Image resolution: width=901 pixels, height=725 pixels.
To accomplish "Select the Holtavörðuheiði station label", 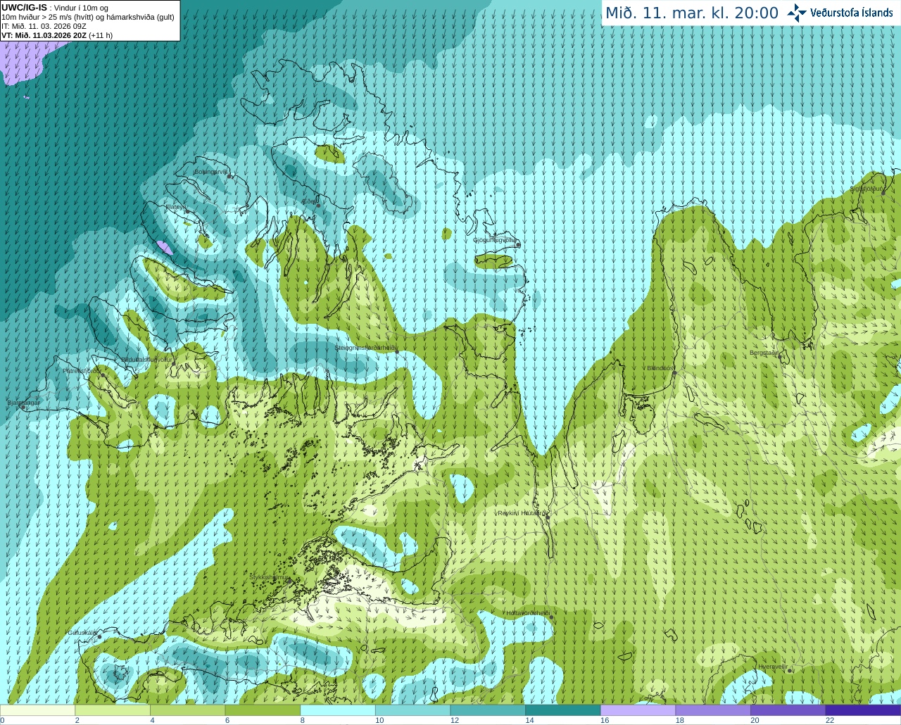I will 527,613.
